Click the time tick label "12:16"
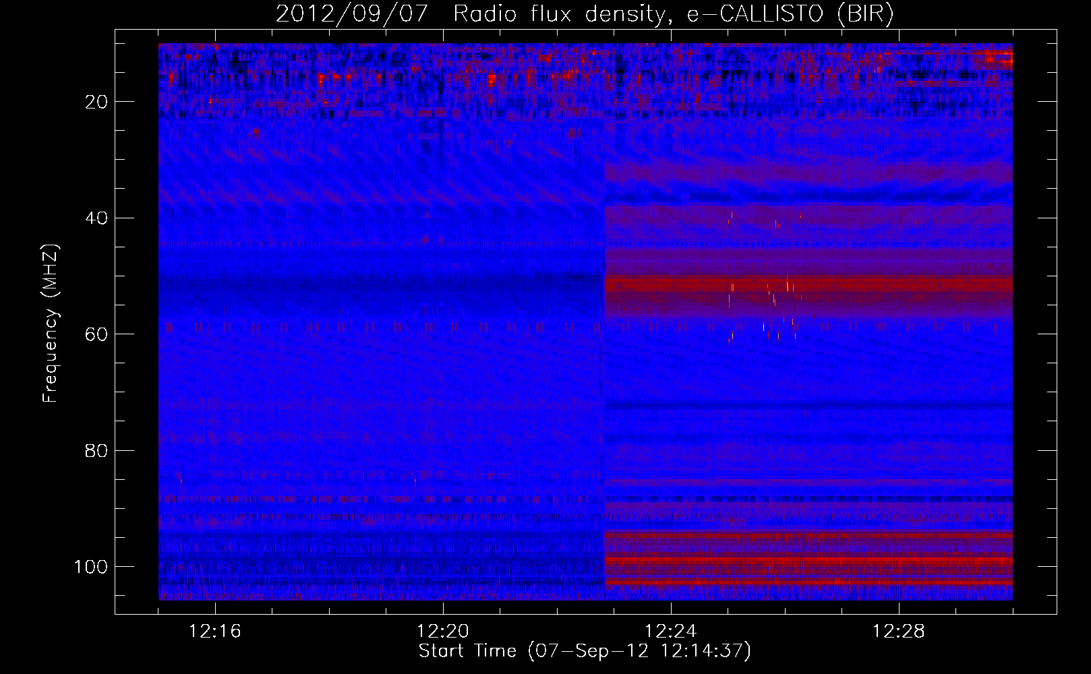The width and height of the screenshot is (1091, 674). pos(215,632)
